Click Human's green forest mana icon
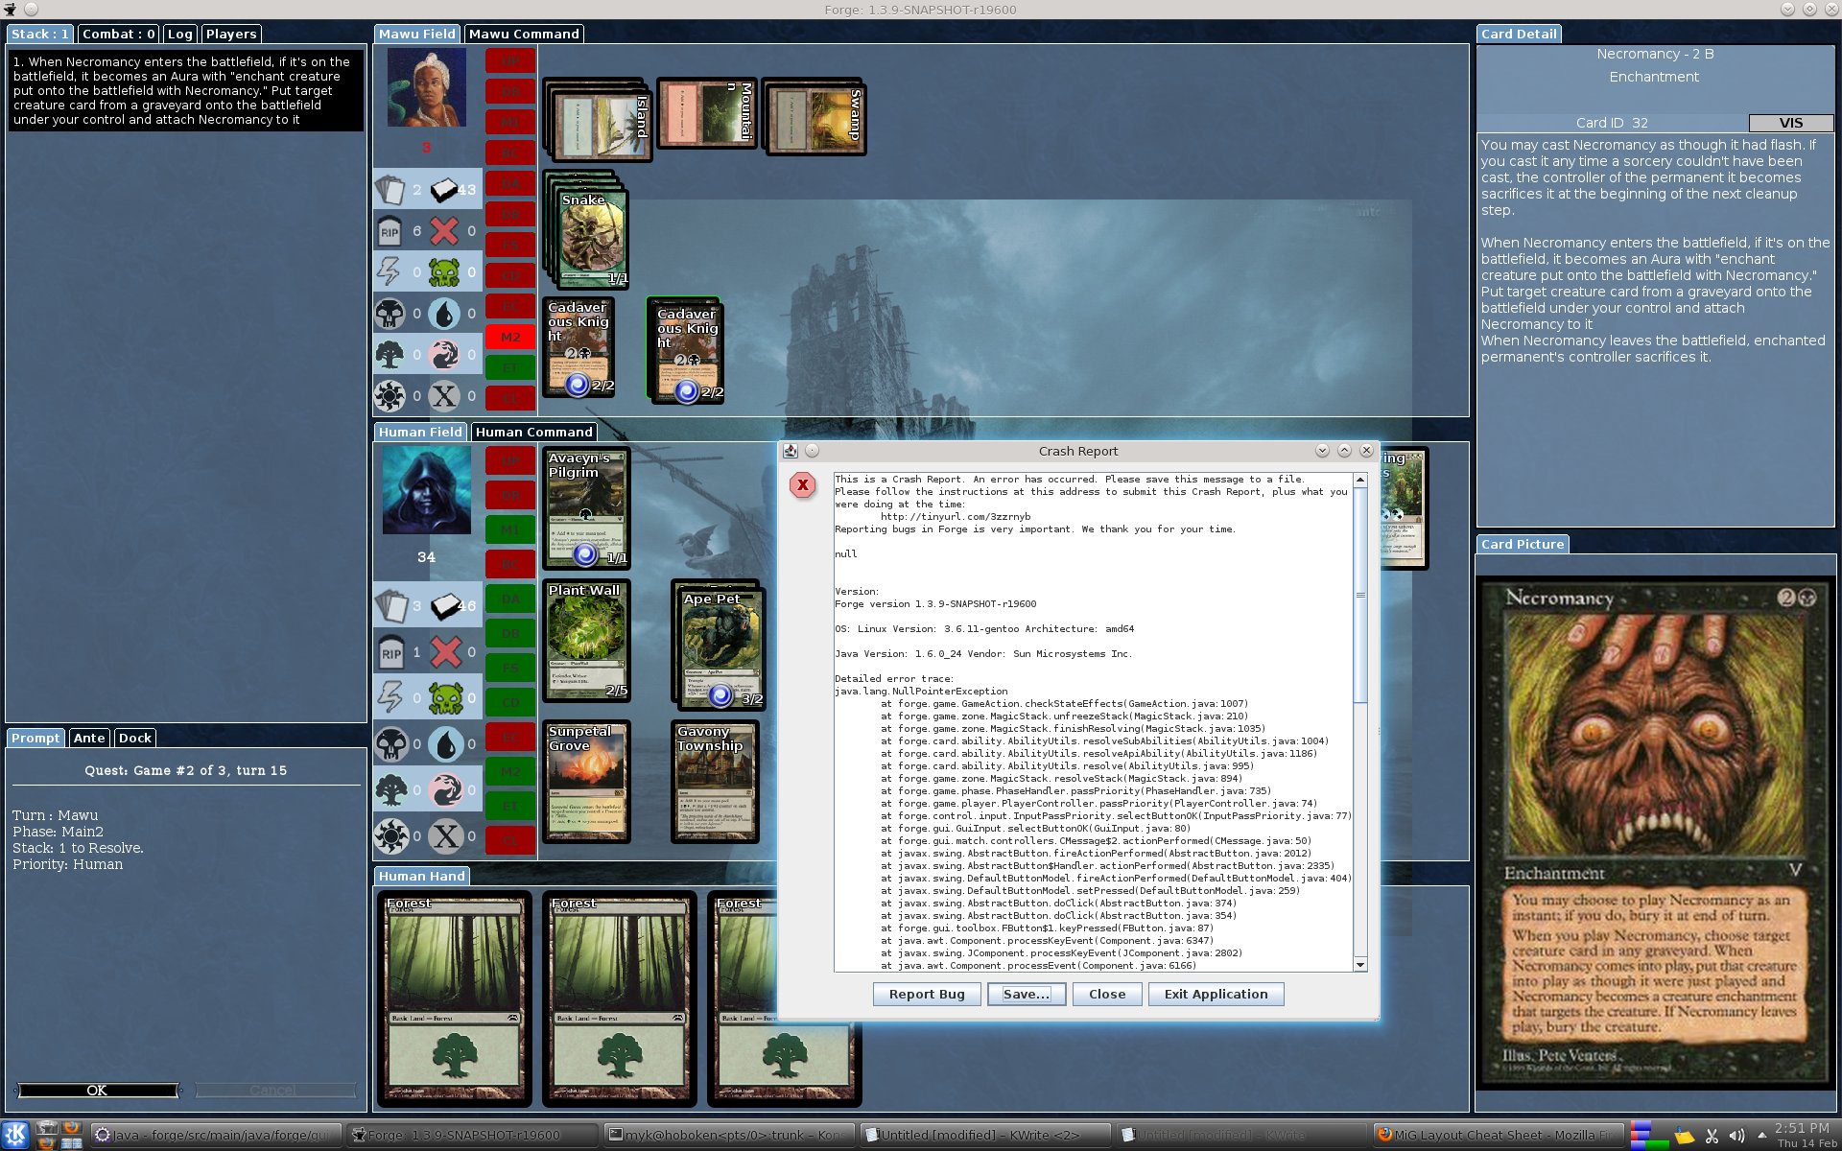The image size is (1842, 1151). [x=390, y=790]
